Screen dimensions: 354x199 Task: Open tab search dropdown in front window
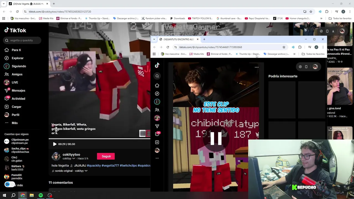pyautogui.click(x=154, y=39)
